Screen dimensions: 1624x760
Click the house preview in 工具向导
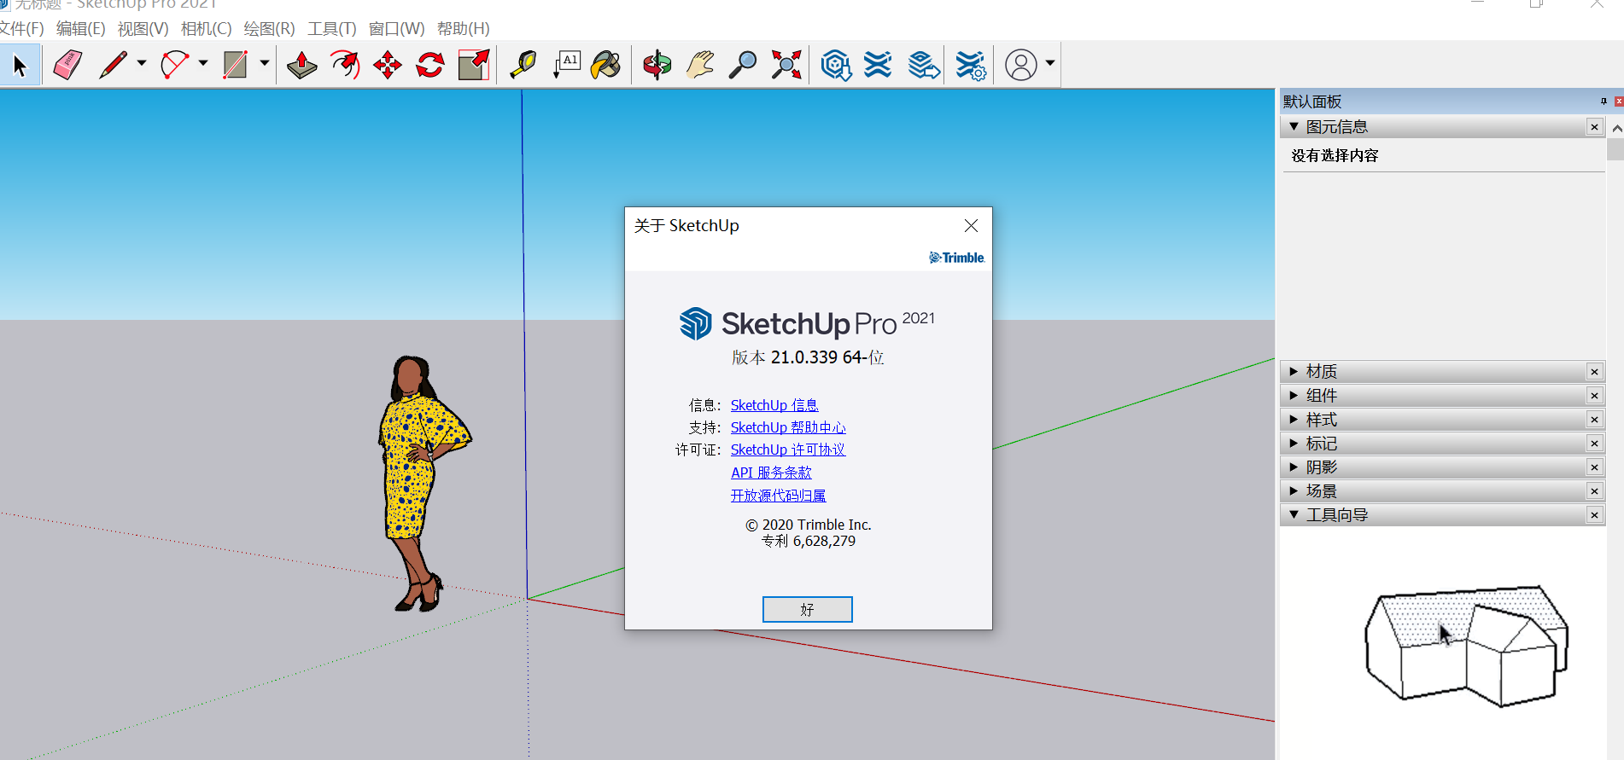pos(1466,647)
